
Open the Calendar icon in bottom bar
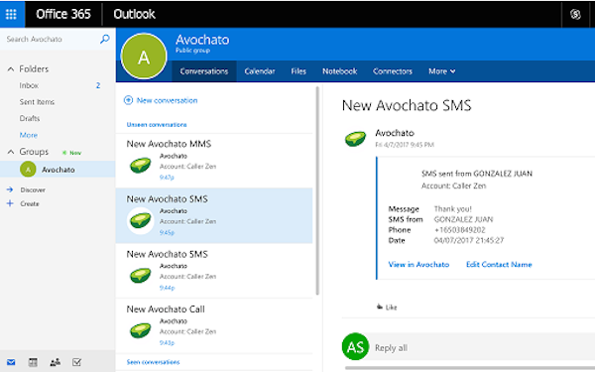tap(33, 362)
